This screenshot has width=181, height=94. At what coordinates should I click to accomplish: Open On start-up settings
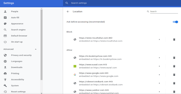tap(17, 42)
